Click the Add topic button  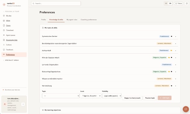(165, 98)
